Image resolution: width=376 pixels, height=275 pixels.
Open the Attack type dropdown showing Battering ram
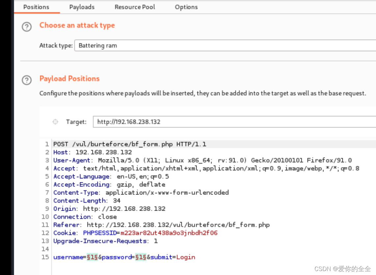point(225,45)
